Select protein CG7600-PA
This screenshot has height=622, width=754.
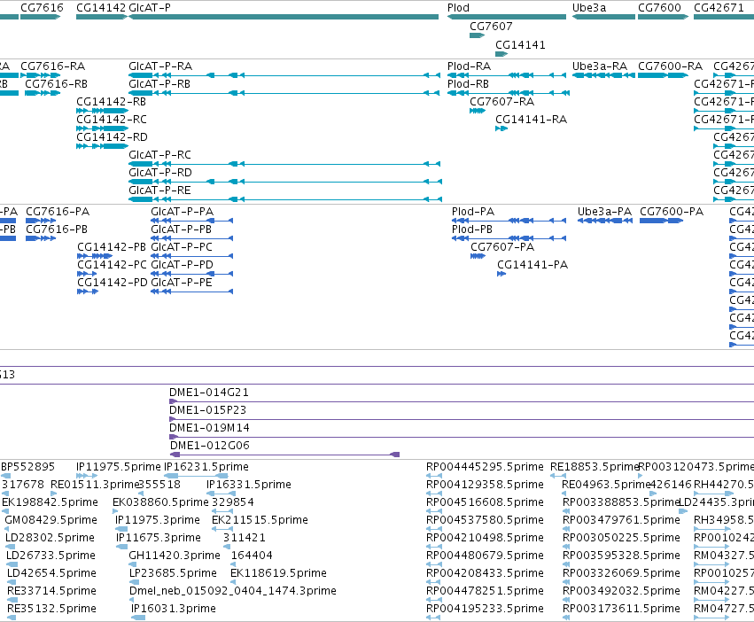[661, 221]
